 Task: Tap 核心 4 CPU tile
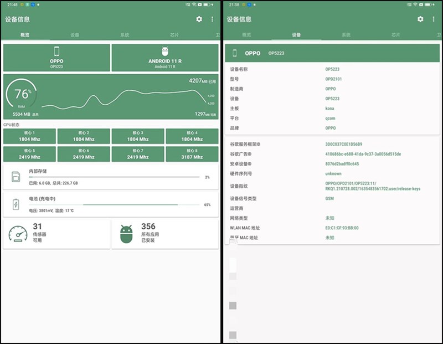[192, 136]
